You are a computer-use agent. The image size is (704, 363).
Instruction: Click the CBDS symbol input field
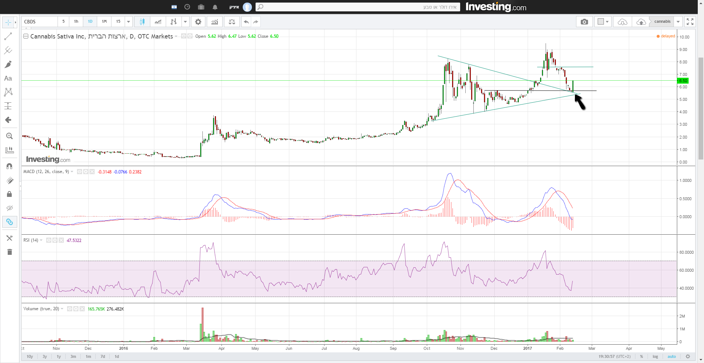(x=39, y=22)
